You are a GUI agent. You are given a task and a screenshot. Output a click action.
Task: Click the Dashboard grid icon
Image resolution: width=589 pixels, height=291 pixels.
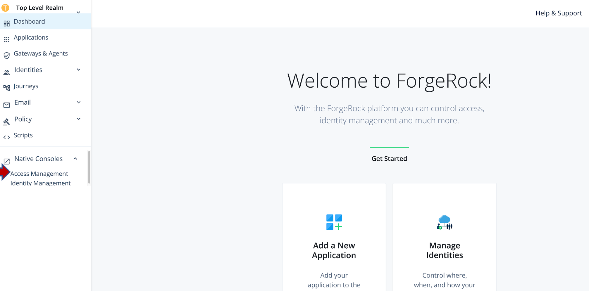click(x=6, y=23)
